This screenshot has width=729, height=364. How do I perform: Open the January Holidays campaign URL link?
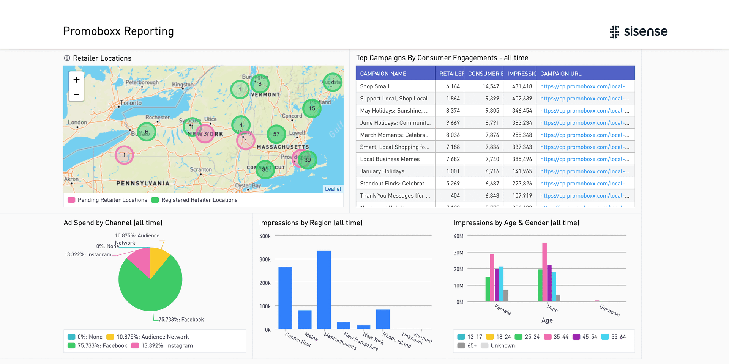click(584, 171)
